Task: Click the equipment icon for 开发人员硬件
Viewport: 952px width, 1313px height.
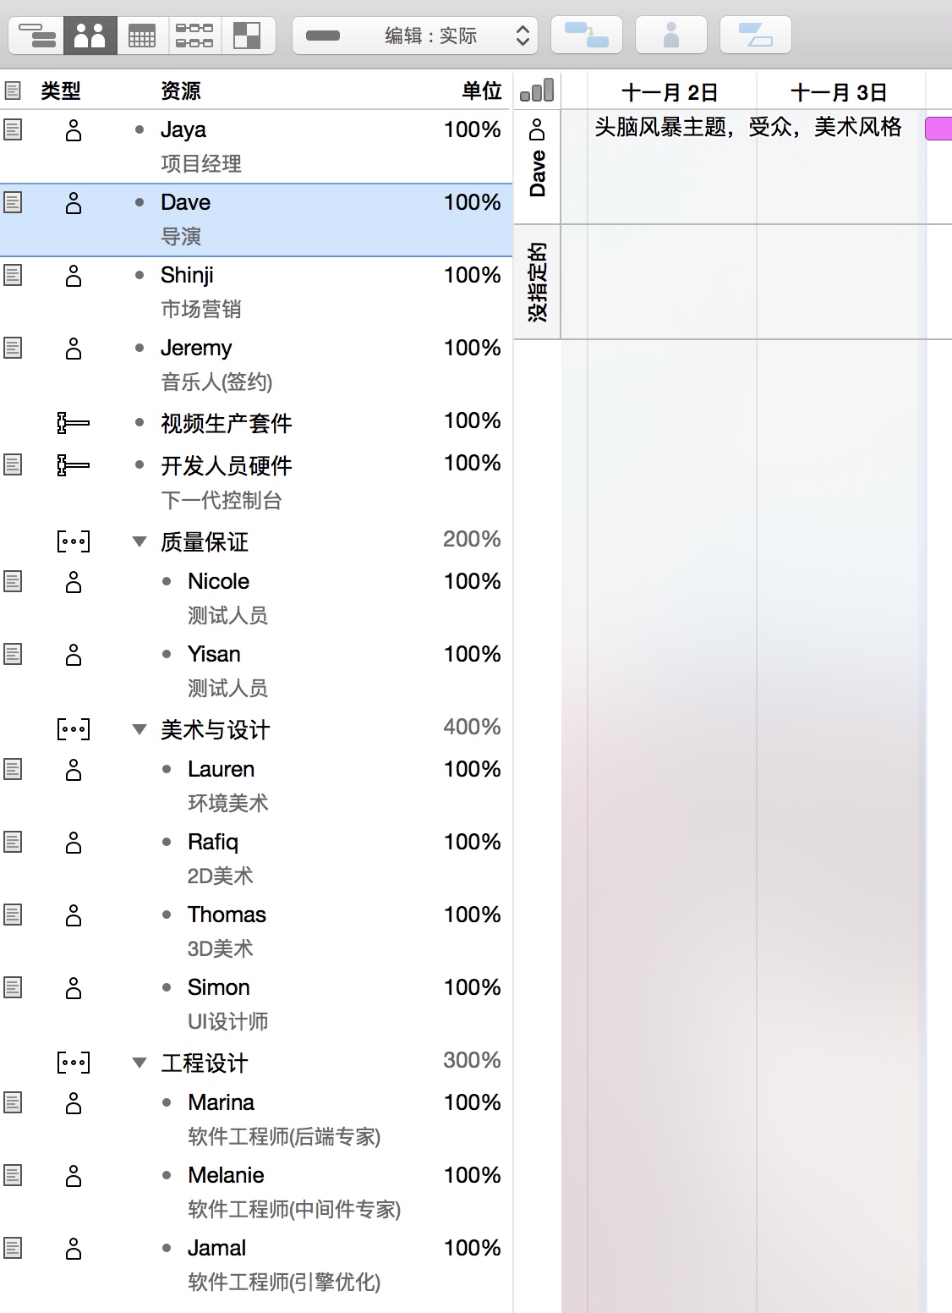Action: 73,464
